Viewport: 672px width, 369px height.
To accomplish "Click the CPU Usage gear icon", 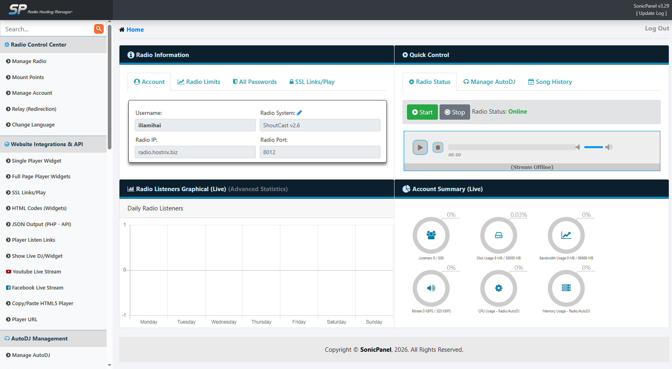I will [498, 288].
